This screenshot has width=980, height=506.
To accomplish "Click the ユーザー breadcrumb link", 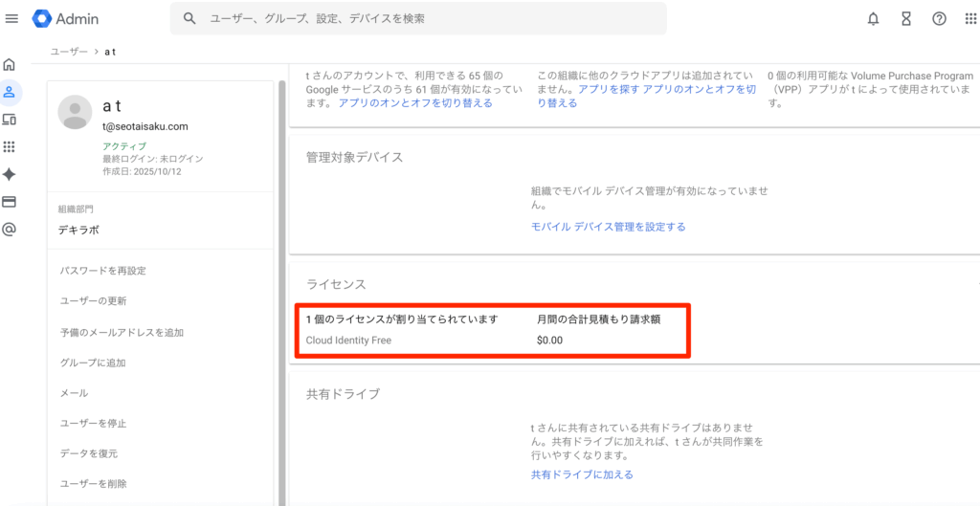I will (69, 52).
